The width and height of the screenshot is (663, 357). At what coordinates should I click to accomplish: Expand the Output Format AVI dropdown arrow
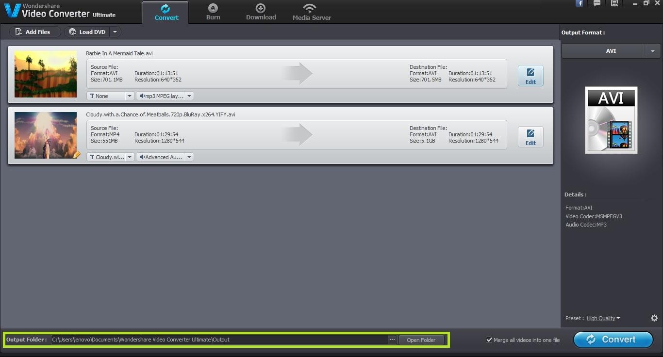(652, 51)
